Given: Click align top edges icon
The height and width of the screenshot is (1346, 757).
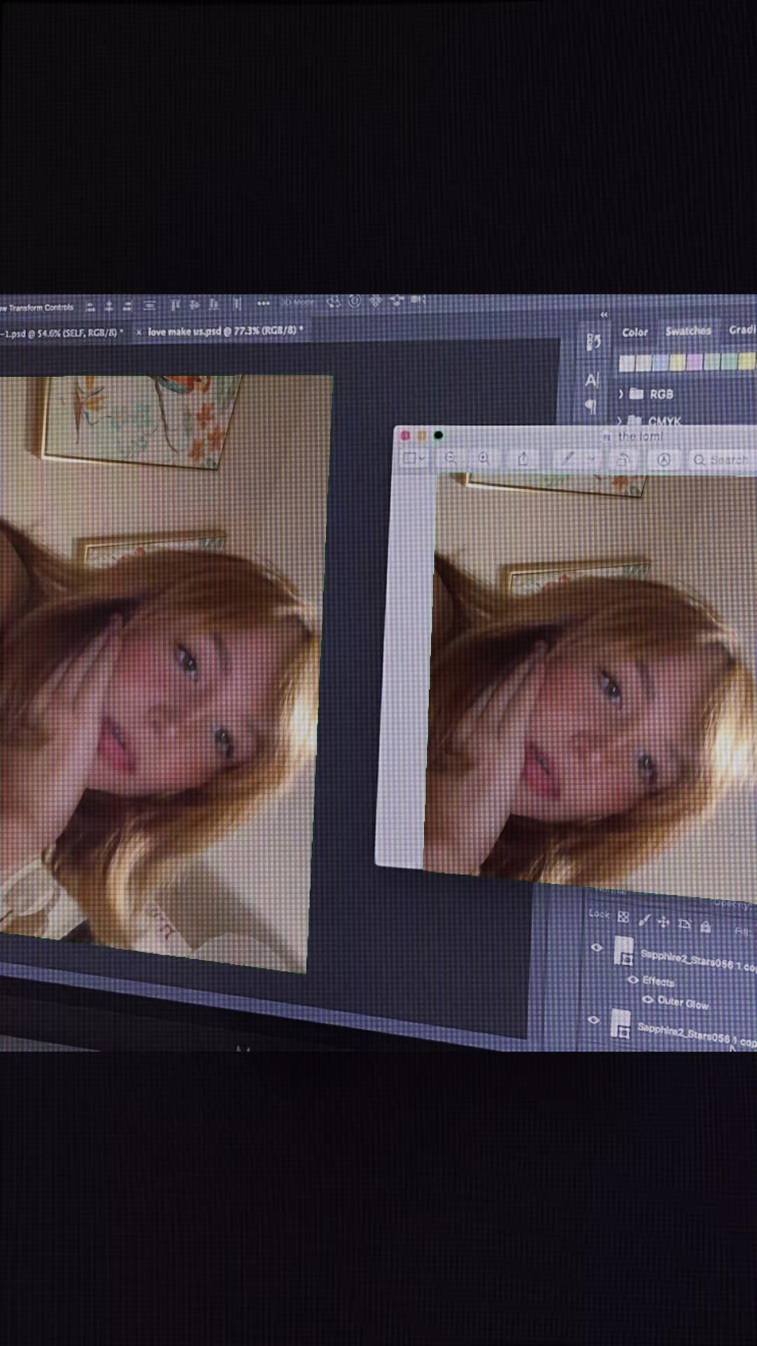Looking at the screenshot, I should pos(175,305).
